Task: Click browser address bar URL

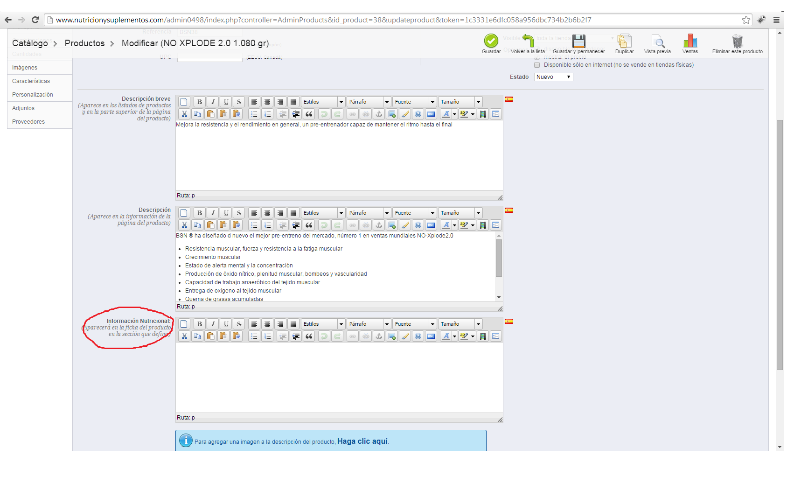Action: (x=324, y=20)
